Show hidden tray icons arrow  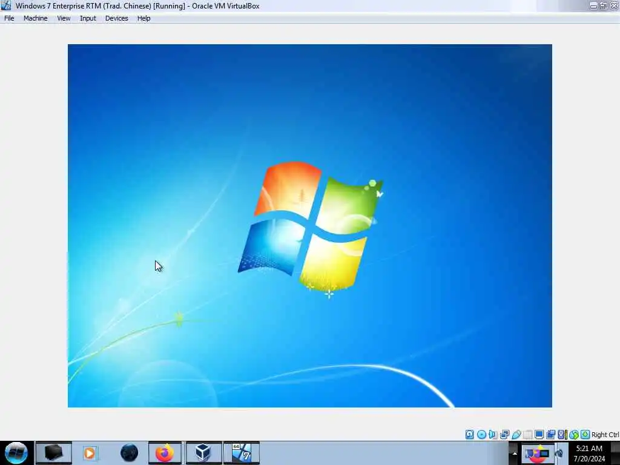click(515, 453)
